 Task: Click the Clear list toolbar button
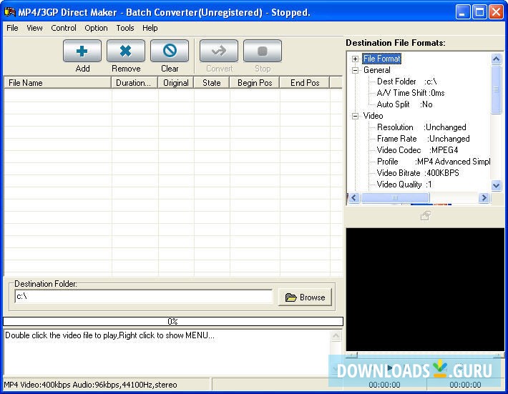(170, 51)
